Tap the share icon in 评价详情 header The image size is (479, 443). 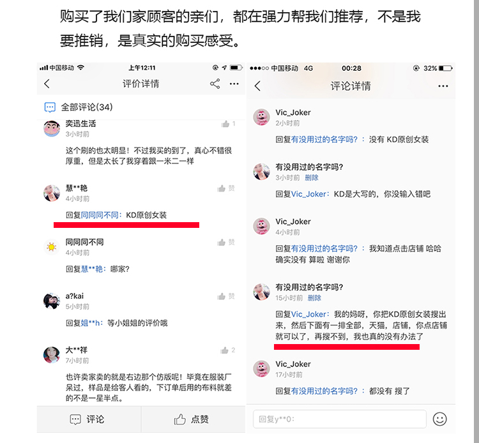pyautogui.click(x=215, y=84)
